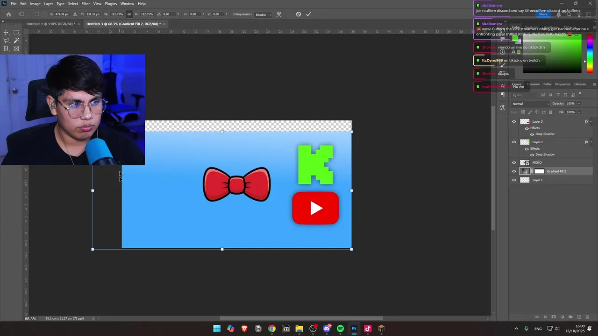The height and width of the screenshot is (336, 598).
Task: Open the Opacity slider dropdown
Action: coord(579,104)
